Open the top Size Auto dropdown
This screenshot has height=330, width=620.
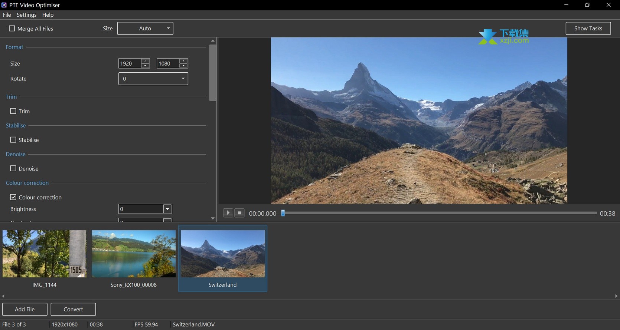click(145, 29)
